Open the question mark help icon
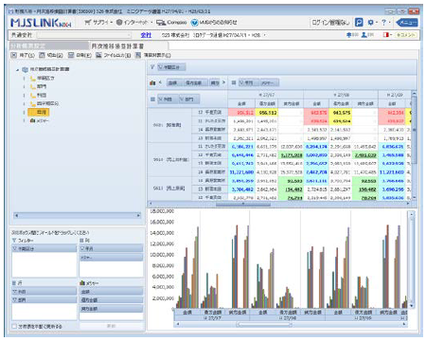This screenshot has height=341, width=426. [x=383, y=23]
